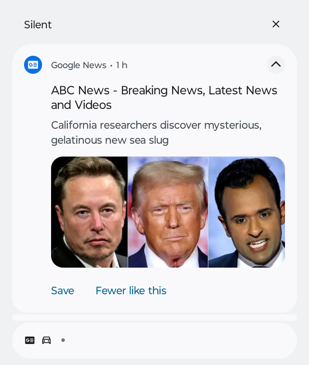The height and width of the screenshot is (365, 309).
Task: Tap the car icon in the bottom bar
Action: pyautogui.click(x=46, y=340)
